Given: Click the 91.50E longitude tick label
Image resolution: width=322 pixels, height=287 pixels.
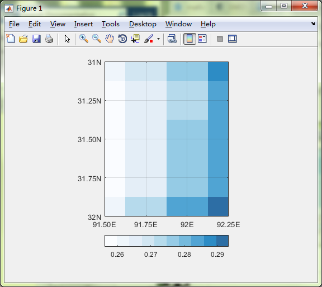Looking at the screenshot, I should (105, 224).
